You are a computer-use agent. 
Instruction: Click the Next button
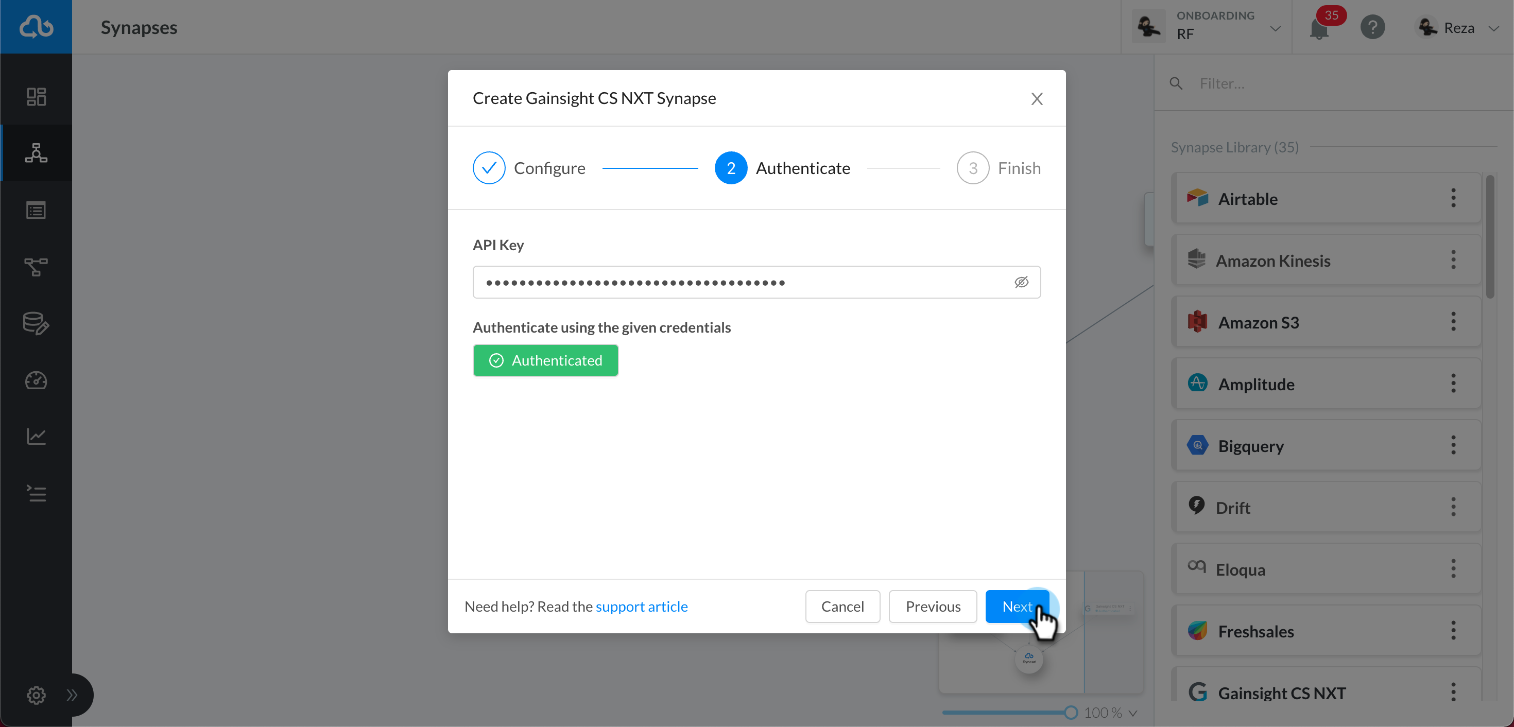[1017, 607]
